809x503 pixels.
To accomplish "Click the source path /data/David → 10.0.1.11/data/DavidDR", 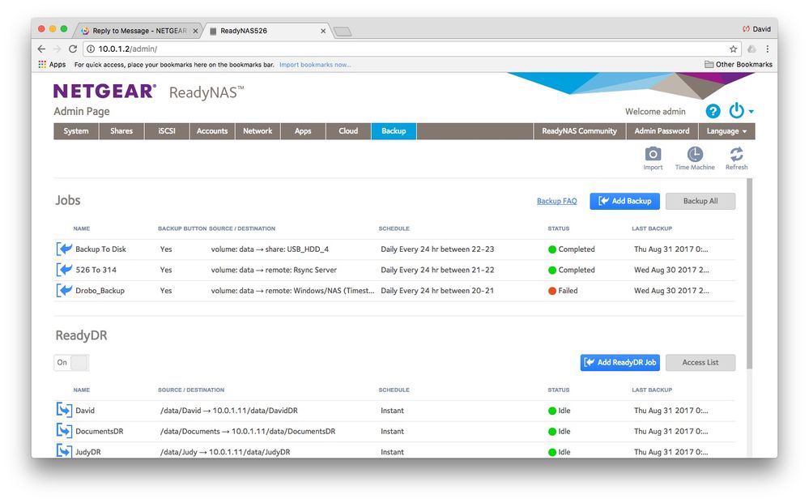I will [229, 411].
